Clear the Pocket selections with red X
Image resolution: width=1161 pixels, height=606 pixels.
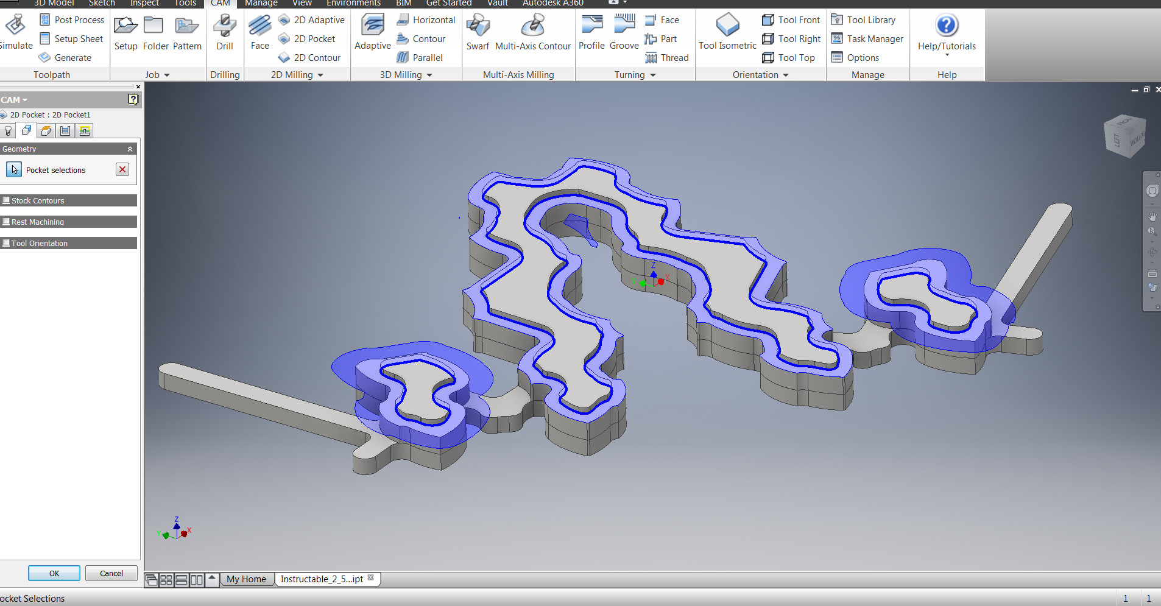pyautogui.click(x=122, y=169)
